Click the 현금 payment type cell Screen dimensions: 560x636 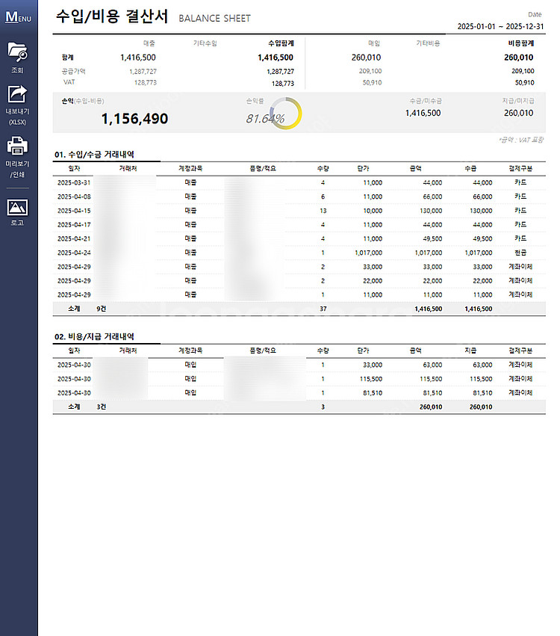click(520, 253)
